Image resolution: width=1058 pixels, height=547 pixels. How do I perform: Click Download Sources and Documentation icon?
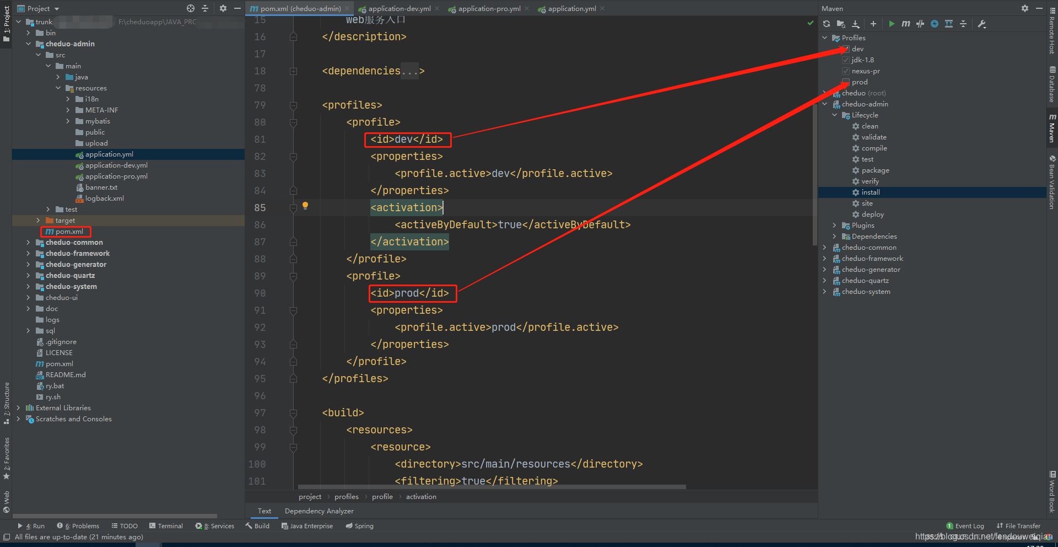(x=856, y=24)
